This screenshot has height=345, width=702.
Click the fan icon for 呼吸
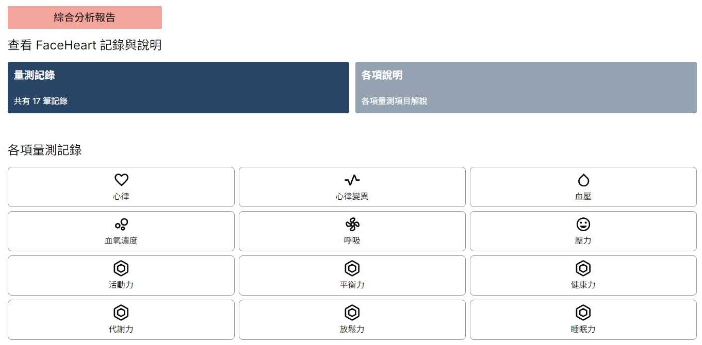352,224
